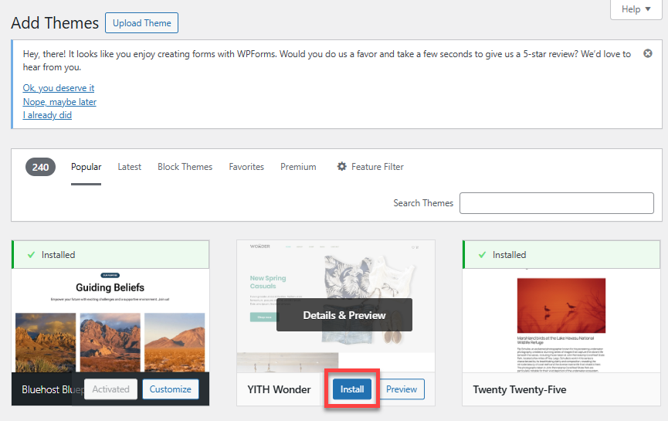
Task: Open the Premium themes tab
Action: point(298,167)
